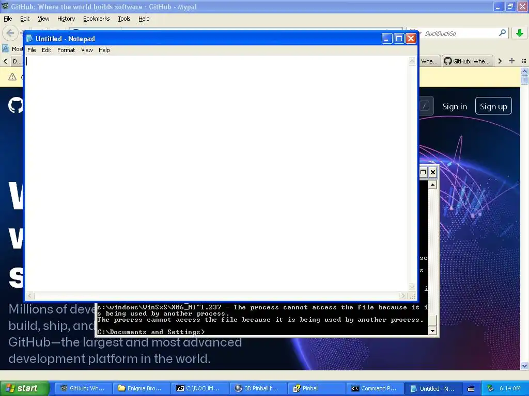Select the GitHub: Whe... browser tab

(468, 61)
